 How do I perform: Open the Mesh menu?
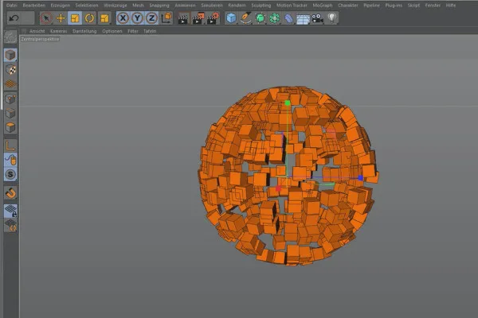(x=138, y=6)
